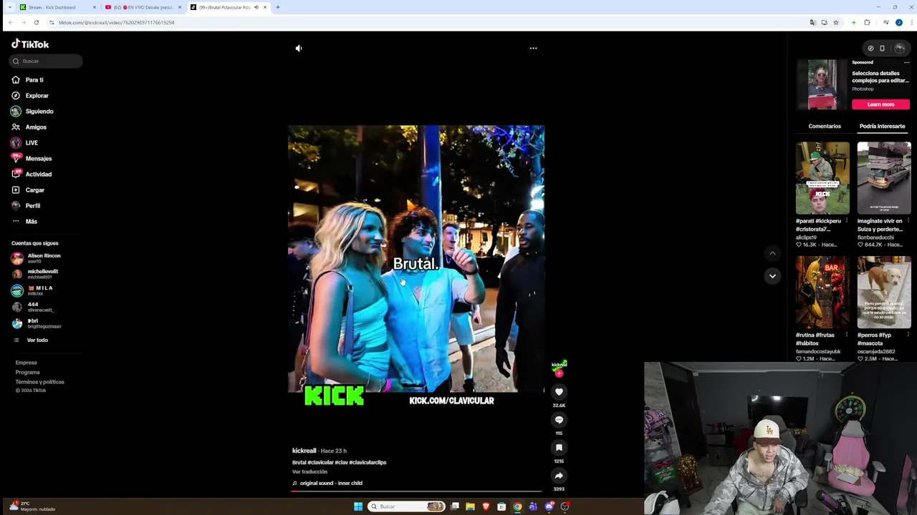
Task: Like the video with the heart icon
Action: (x=559, y=391)
